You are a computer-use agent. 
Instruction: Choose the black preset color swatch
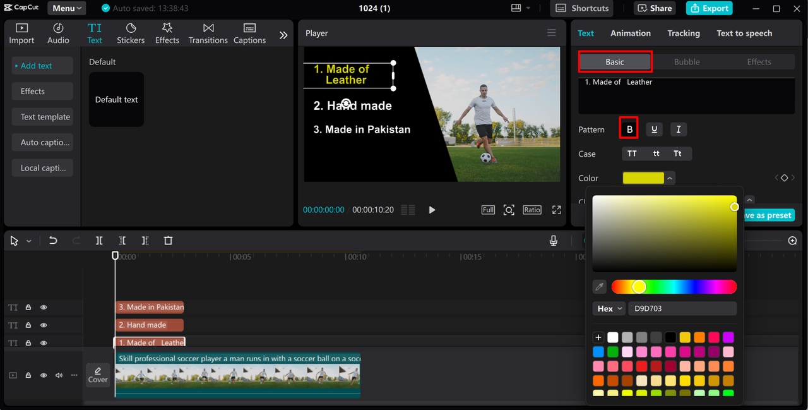click(x=670, y=337)
